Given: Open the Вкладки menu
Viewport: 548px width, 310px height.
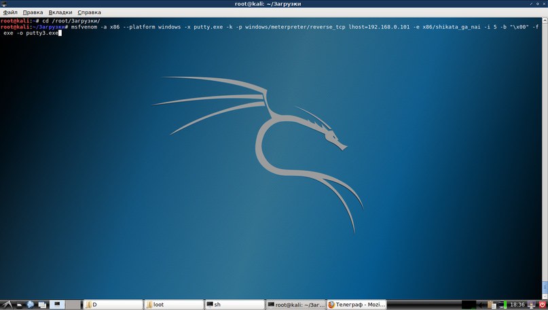Looking at the screenshot, I should point(60,12).
